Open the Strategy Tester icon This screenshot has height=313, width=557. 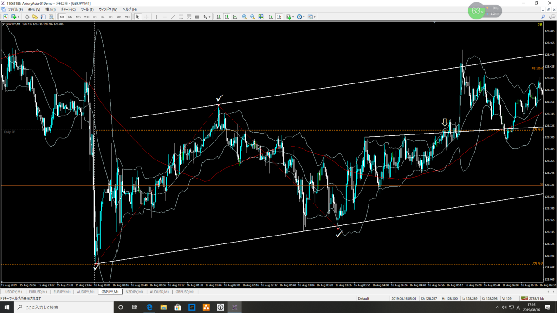(51, 17)
